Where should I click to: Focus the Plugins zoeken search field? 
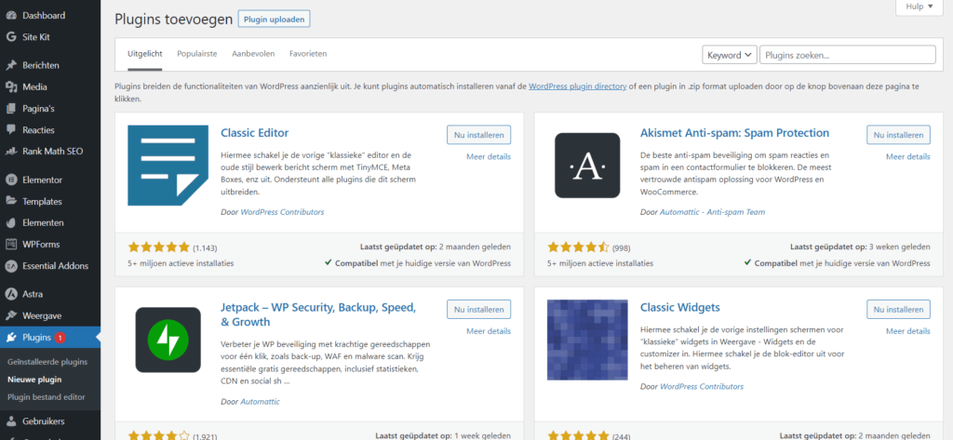pyautogui.click(x=847, y=55)
